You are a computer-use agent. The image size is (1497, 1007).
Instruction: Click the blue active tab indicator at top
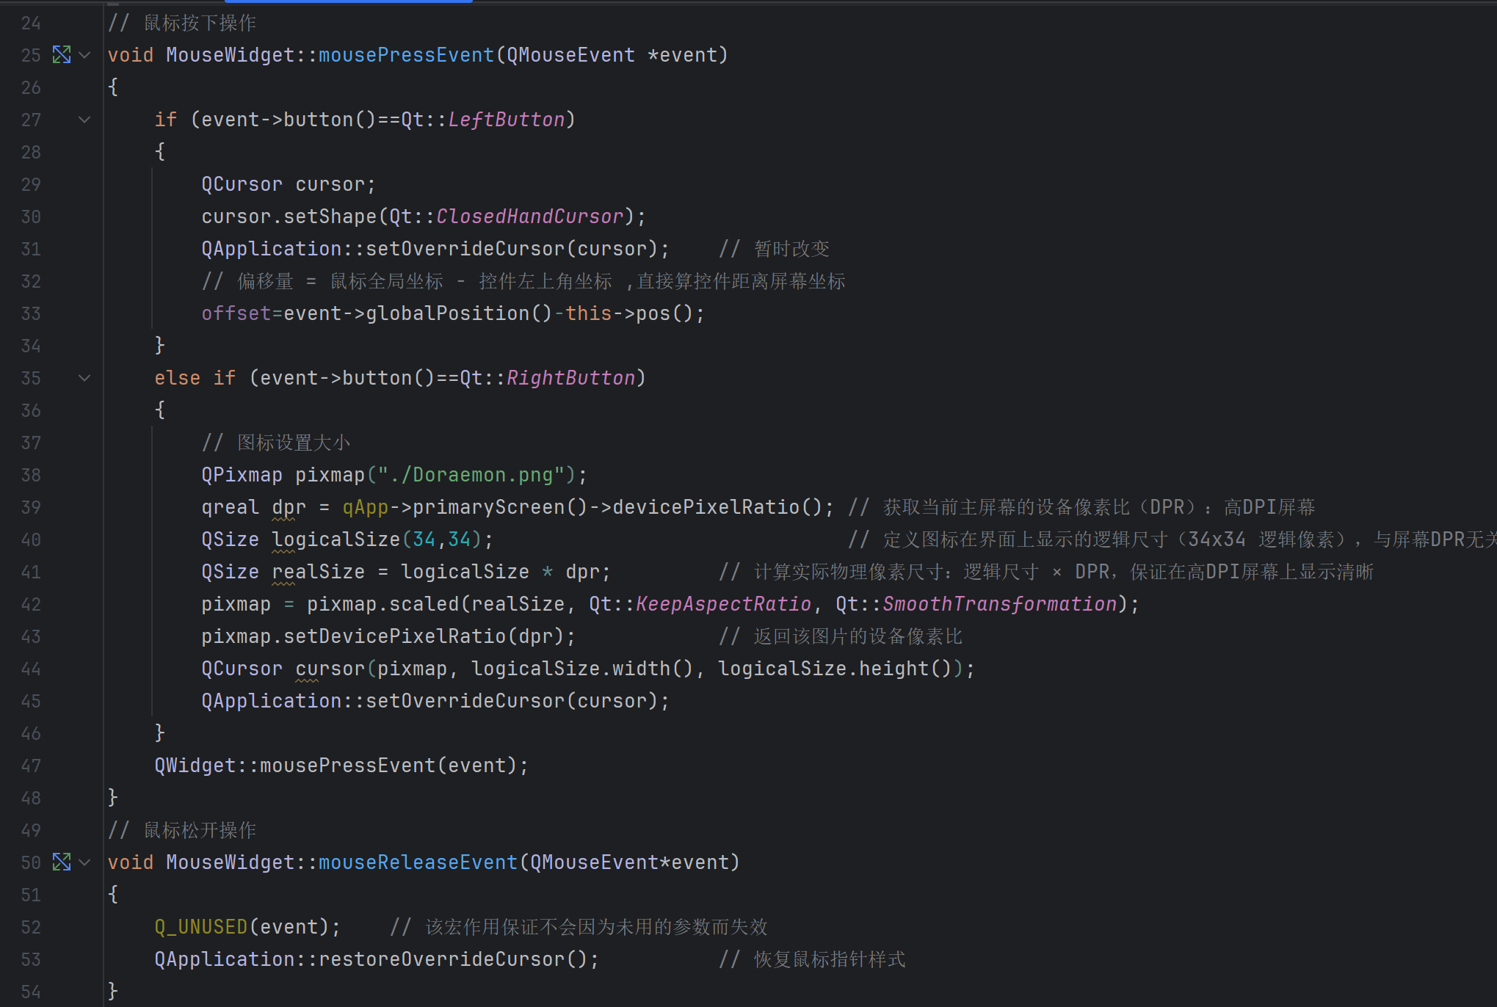click(x=348, y=1)
